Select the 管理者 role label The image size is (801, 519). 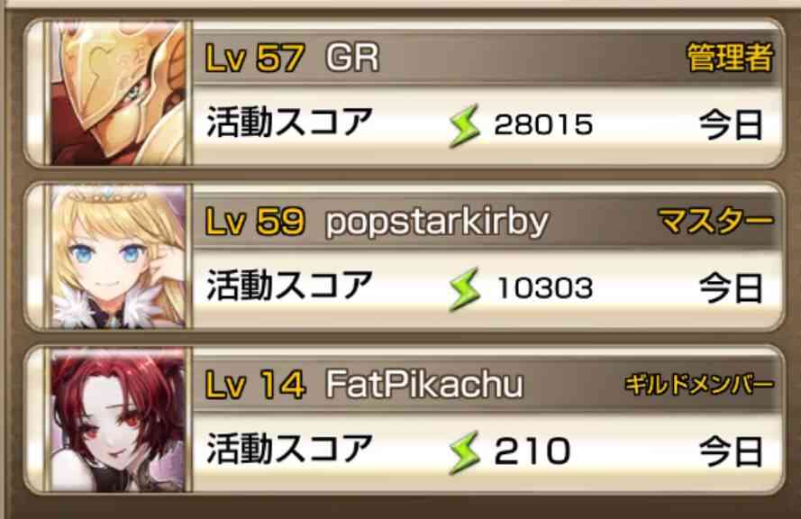point(730,58)
